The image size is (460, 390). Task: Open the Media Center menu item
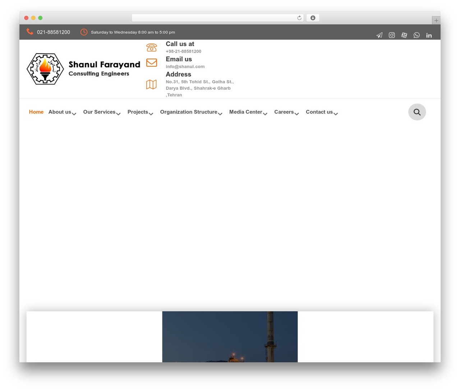(x=246, y=112)
